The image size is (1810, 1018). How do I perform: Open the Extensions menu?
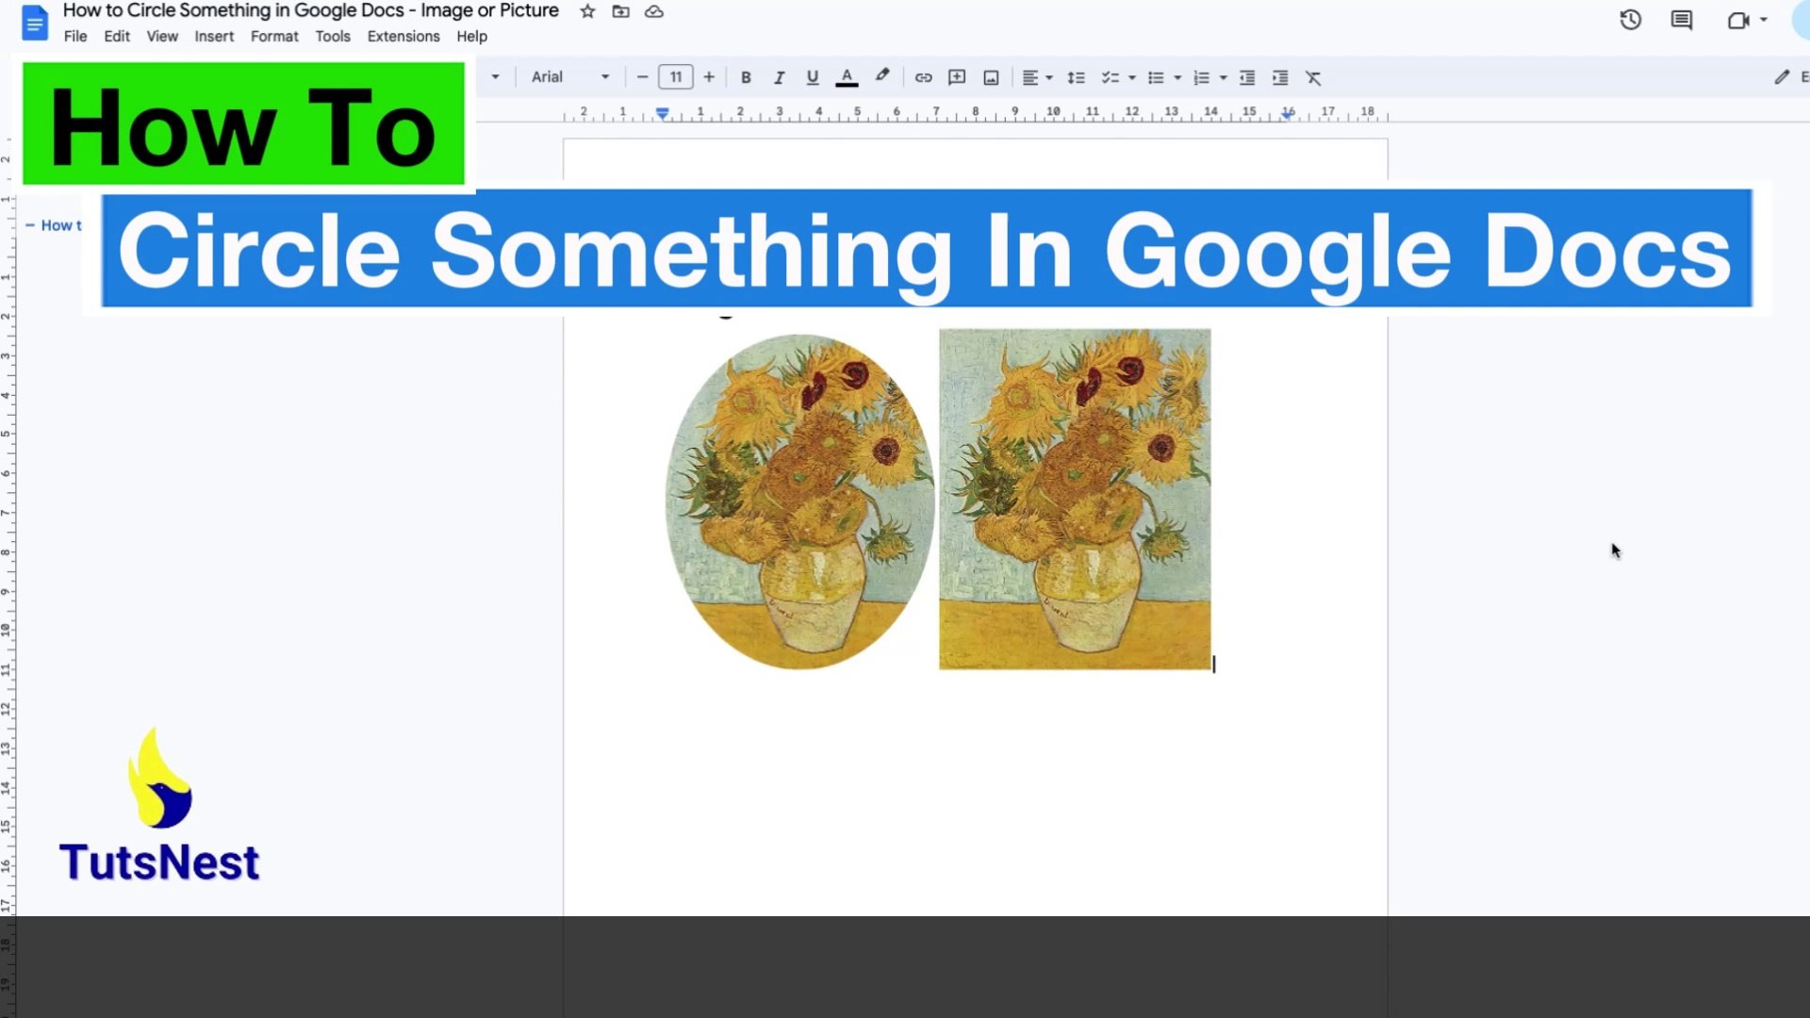point(403,36)
